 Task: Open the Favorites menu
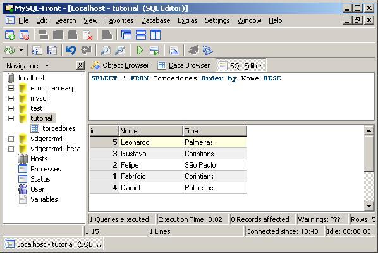(x=119, y=20)
